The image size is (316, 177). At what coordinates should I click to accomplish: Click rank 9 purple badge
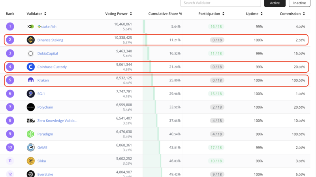[10, 134]
